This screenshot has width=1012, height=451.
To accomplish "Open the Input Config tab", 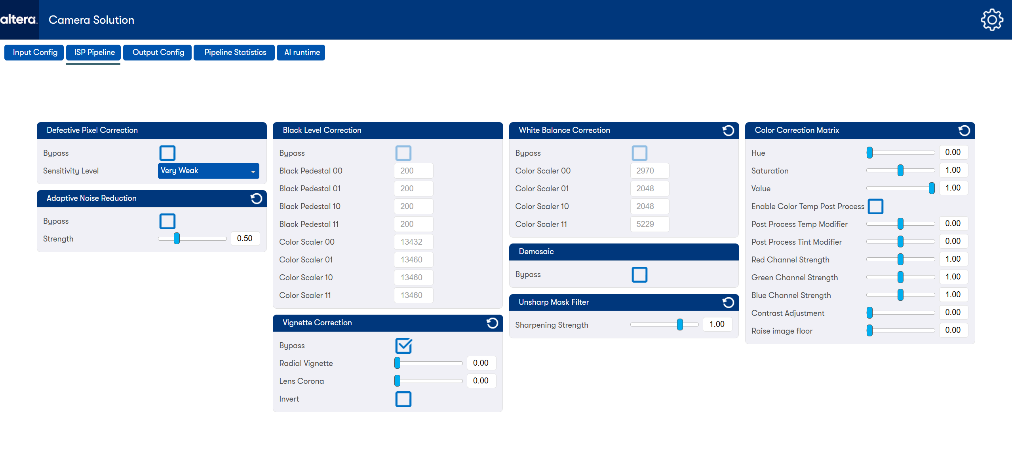I will pos(35,53).
